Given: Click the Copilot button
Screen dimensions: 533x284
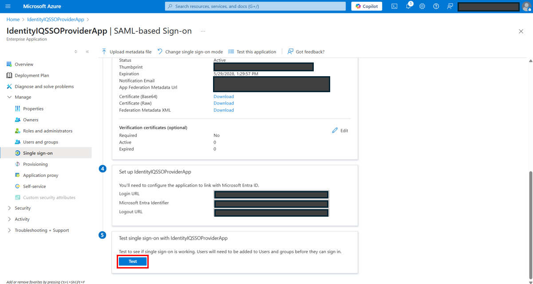Looking at the screenshot, I should pos(367,6).
